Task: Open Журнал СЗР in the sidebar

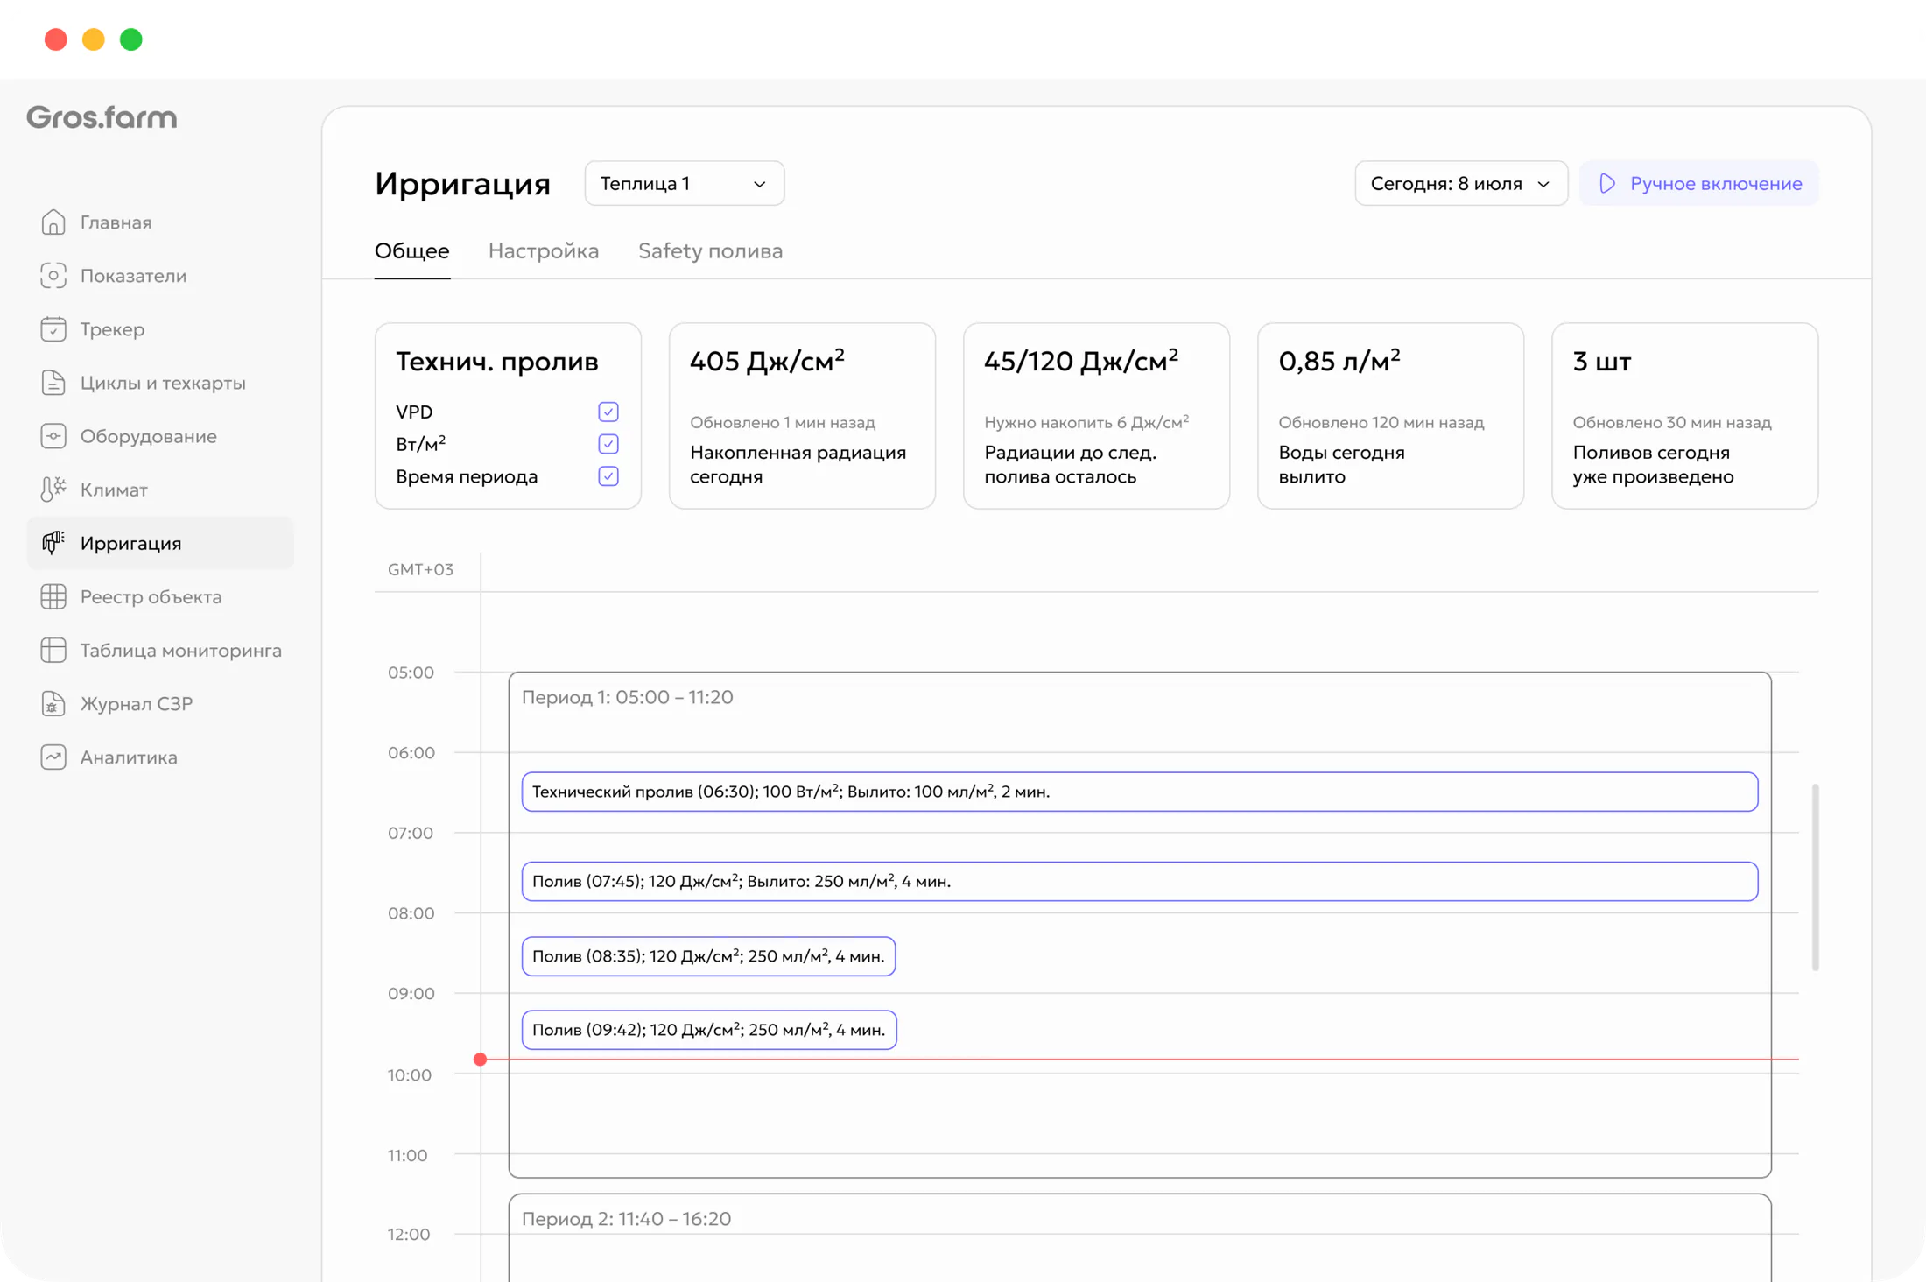Action: pos(160,703)
